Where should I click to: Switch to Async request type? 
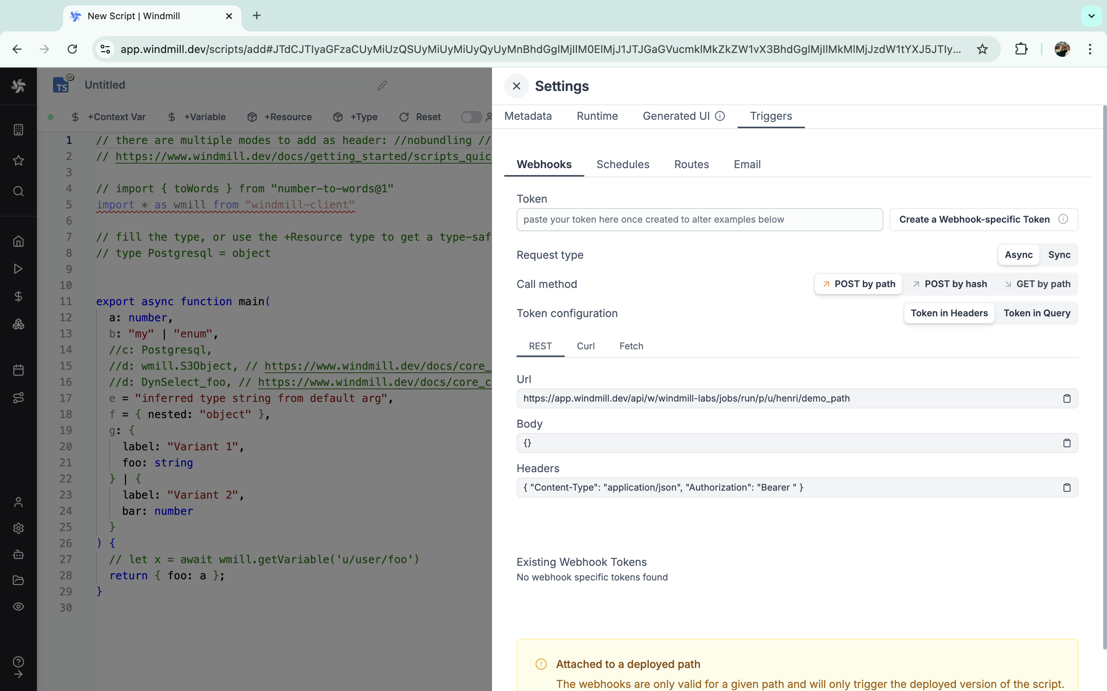[x=1019, y=255]
